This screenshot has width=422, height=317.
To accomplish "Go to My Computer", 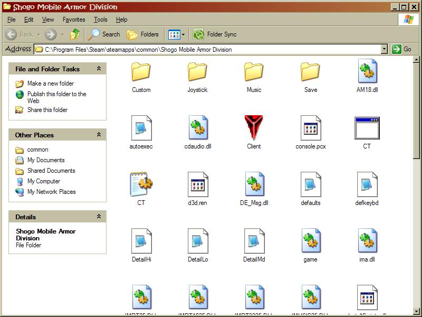I will click(37, 181).
